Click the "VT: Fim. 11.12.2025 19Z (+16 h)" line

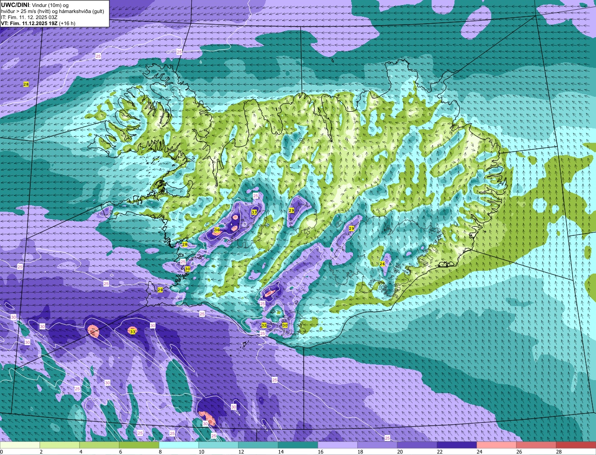38,23
